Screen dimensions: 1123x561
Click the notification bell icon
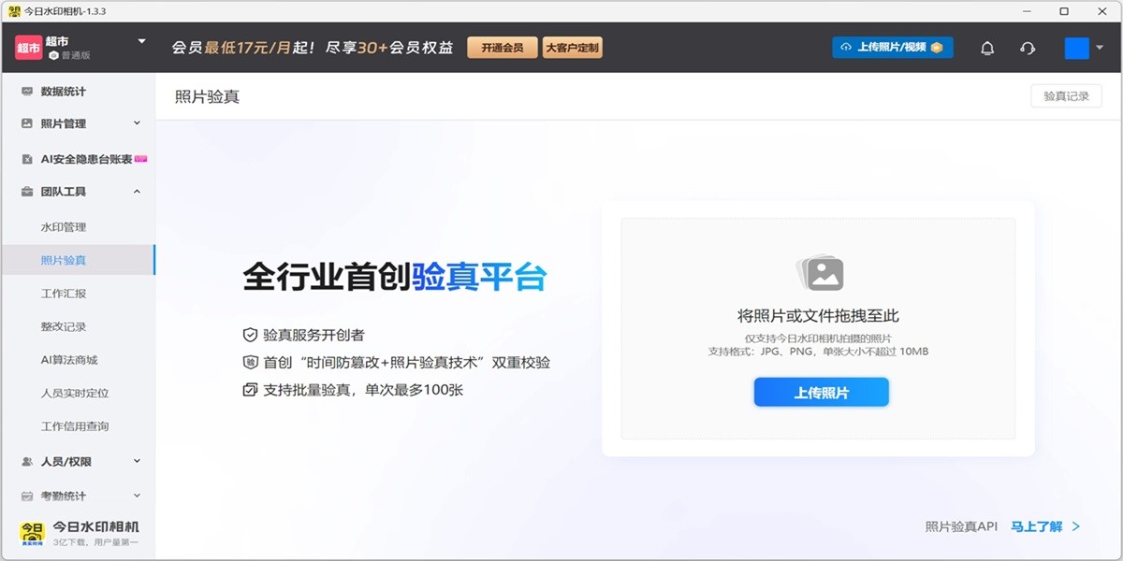[x=987, y=47]
